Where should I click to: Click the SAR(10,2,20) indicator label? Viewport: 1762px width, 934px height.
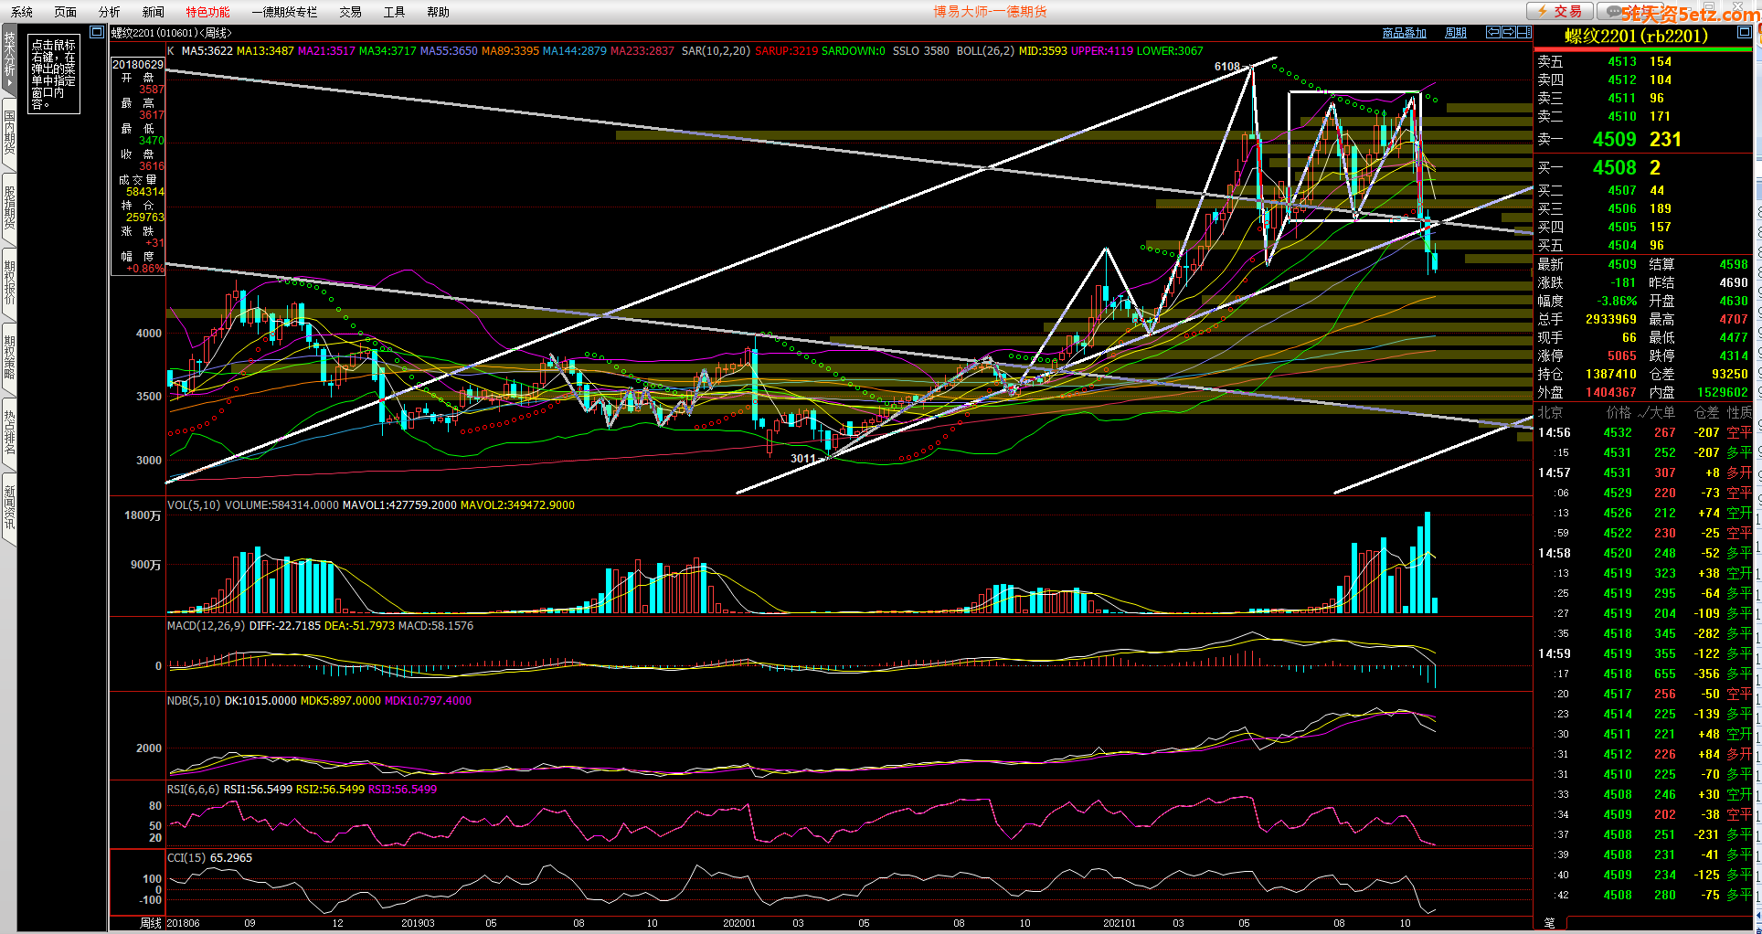point(716,51)
